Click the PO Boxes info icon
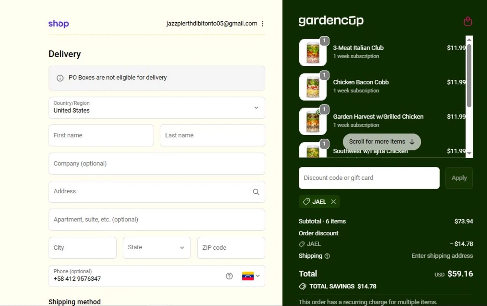Screen dimensions: 487x306 point(60,78)
